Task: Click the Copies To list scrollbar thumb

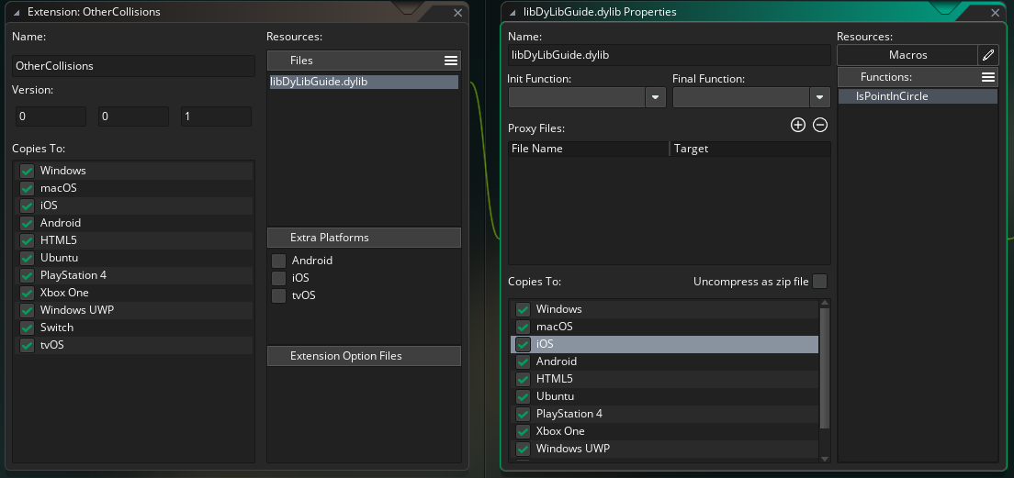Action: pyautogui.click(x=825, y=368)
